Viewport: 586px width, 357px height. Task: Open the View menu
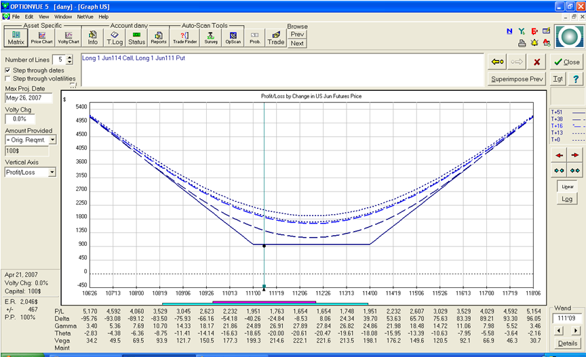43,17
